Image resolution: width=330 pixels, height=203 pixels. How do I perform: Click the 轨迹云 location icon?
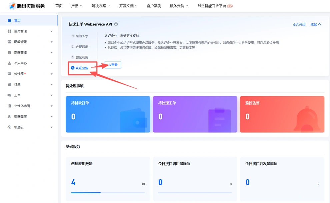pos(9,127)
